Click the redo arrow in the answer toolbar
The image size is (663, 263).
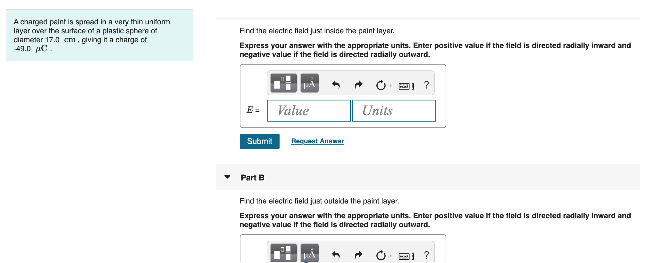[358, 84]
